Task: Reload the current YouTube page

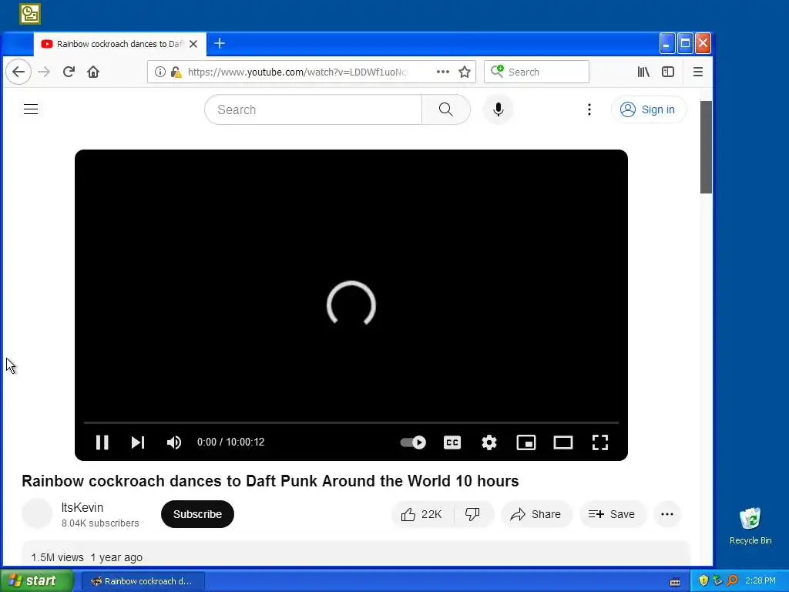Action: (x=69, y=72)
